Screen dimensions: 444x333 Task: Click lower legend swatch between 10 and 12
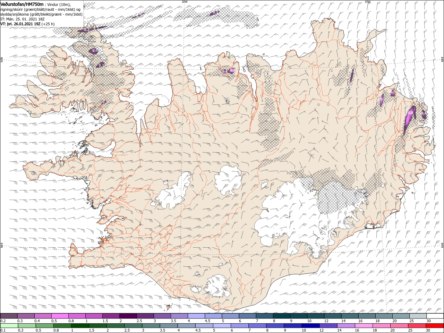click(x=310, y=326)
